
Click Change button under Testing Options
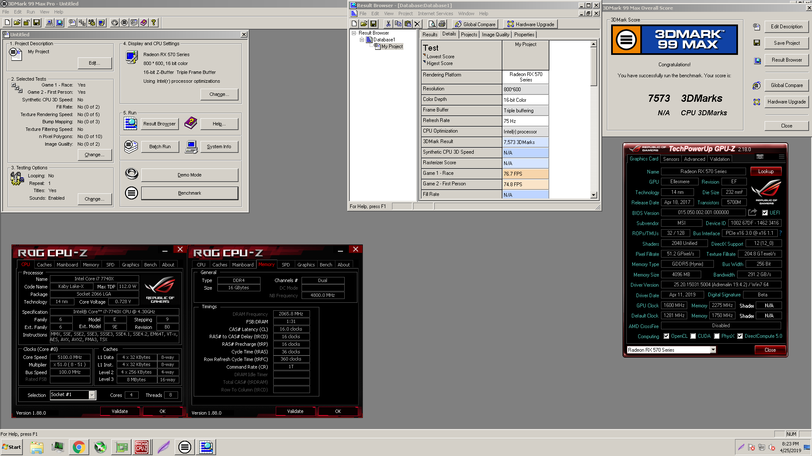click(94, 199)
